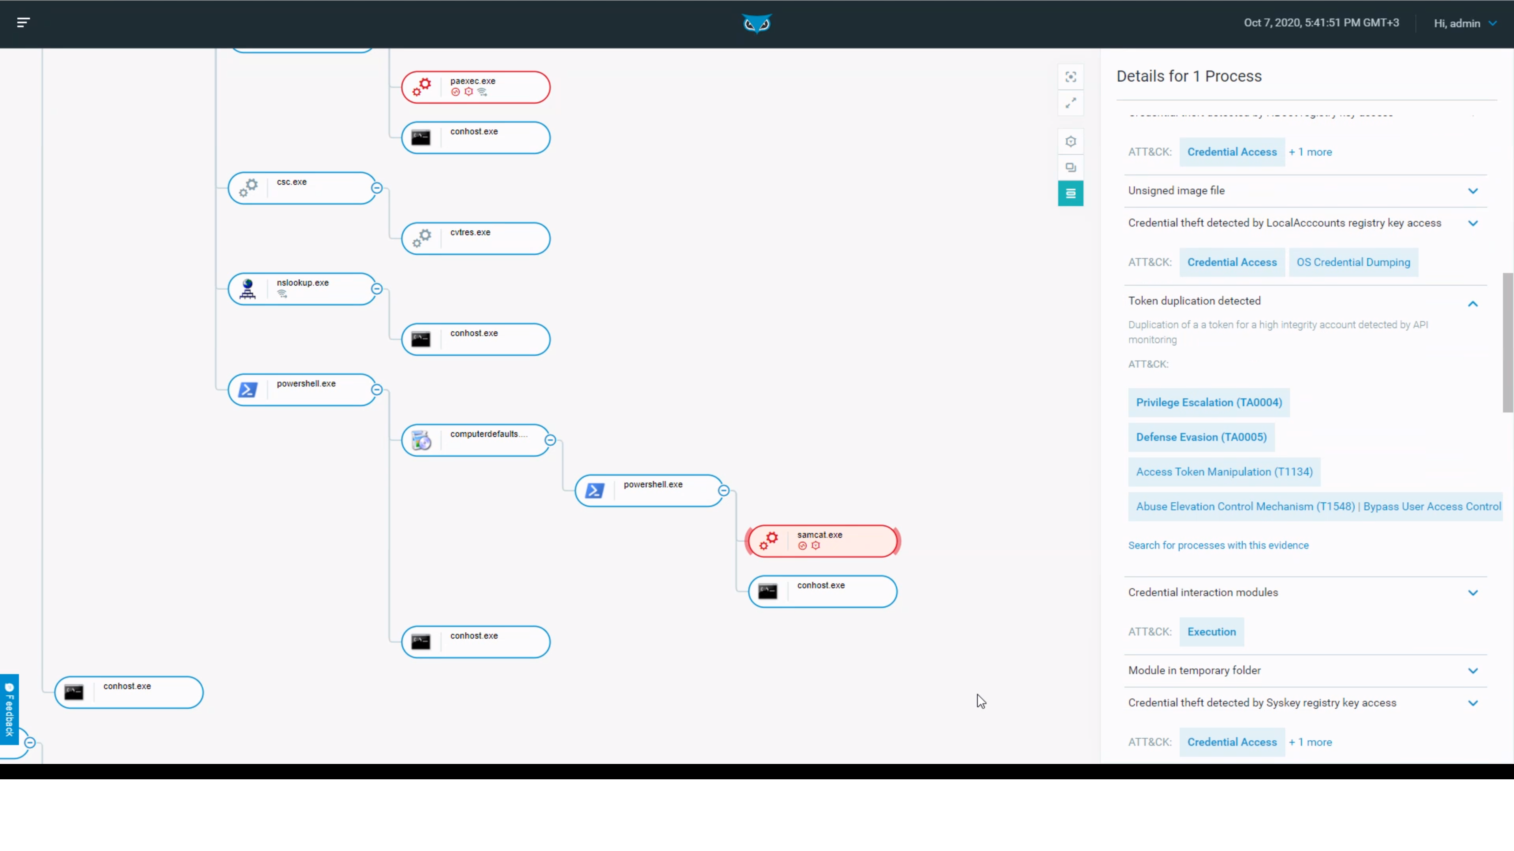This screenshot has width=1514, height=851.
Task: Click paexec.exe hexagon suspicion indicator
Action: pos(468,92)
